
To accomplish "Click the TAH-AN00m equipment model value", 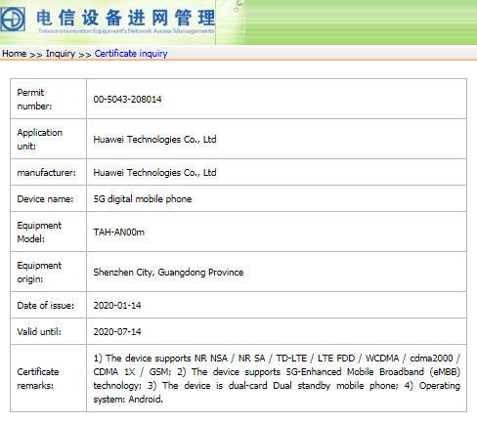I will [x=119, y=232].
